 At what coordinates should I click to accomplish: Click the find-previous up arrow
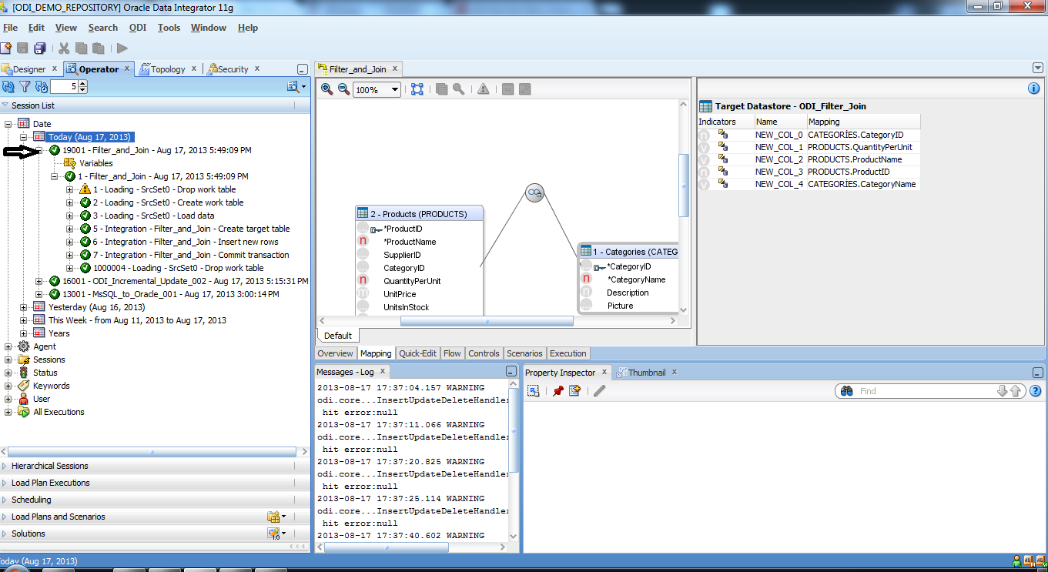(x=1016, y=391)
